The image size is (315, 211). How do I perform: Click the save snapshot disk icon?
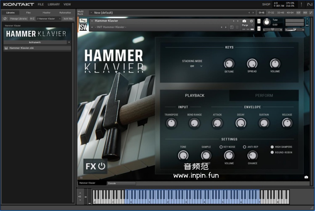point(231,27)
